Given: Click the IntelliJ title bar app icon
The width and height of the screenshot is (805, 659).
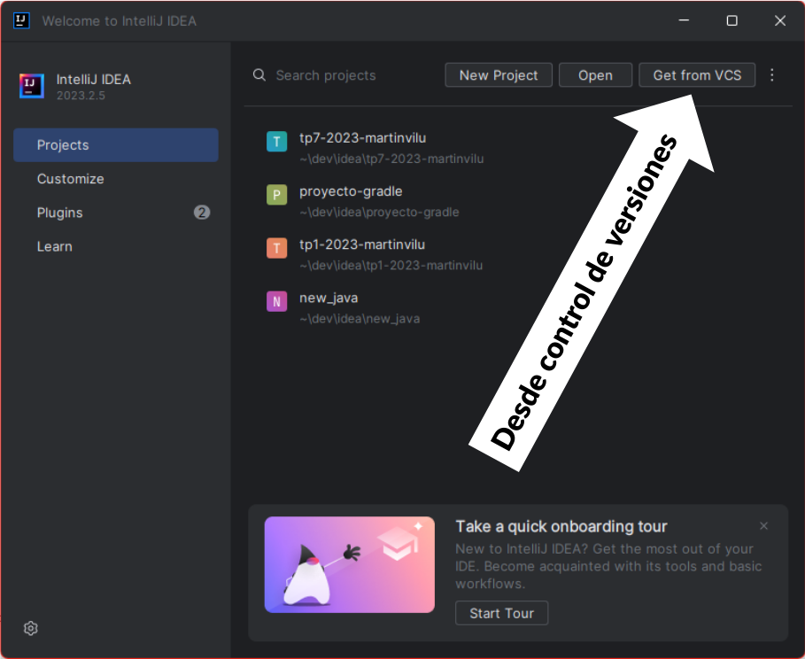Looking at the screenshot, I should tap(22, 20).
